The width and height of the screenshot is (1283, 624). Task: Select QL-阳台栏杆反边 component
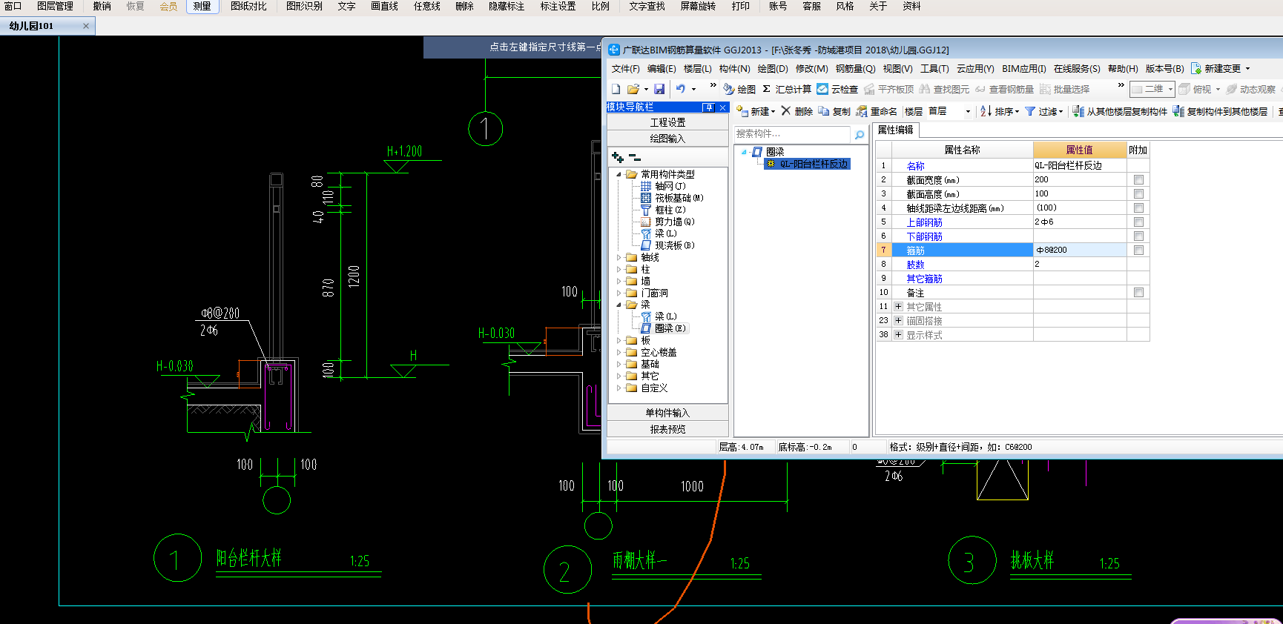[x=808, y=164]
